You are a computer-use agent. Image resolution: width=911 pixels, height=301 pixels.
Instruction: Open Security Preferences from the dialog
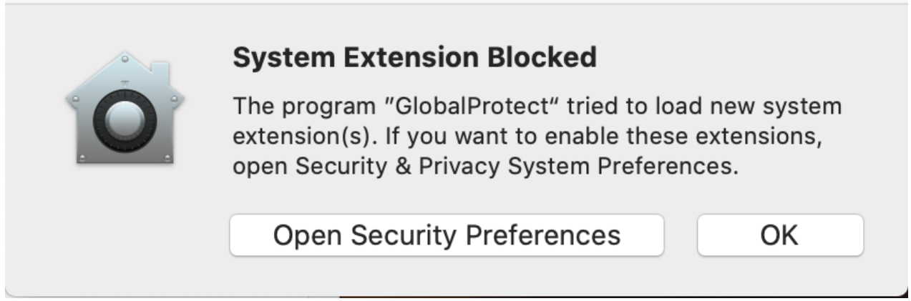[x=447, y=235]
